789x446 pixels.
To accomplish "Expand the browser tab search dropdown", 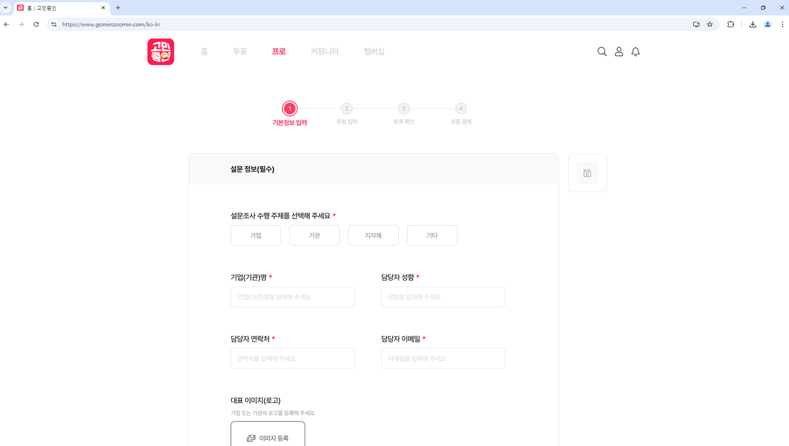I will (6, 8).
